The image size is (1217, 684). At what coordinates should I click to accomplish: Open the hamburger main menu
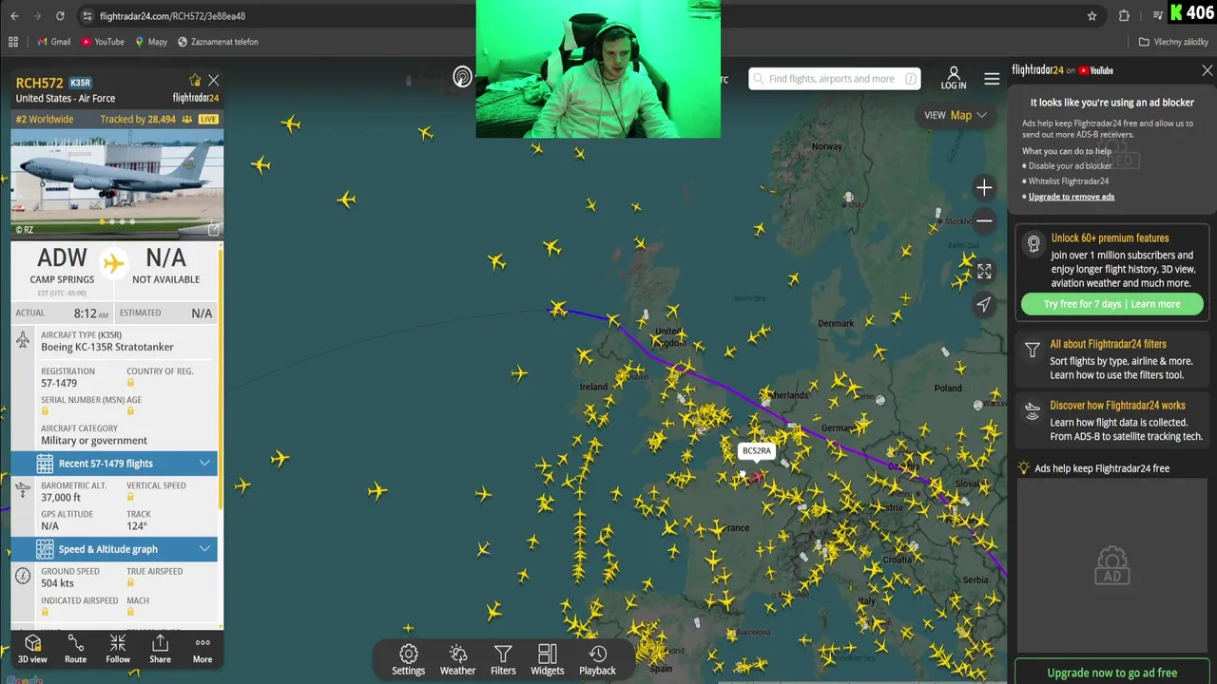pyautogui.click(x=992, y=79)
